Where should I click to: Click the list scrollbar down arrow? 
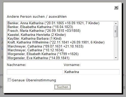coord(116,58)
